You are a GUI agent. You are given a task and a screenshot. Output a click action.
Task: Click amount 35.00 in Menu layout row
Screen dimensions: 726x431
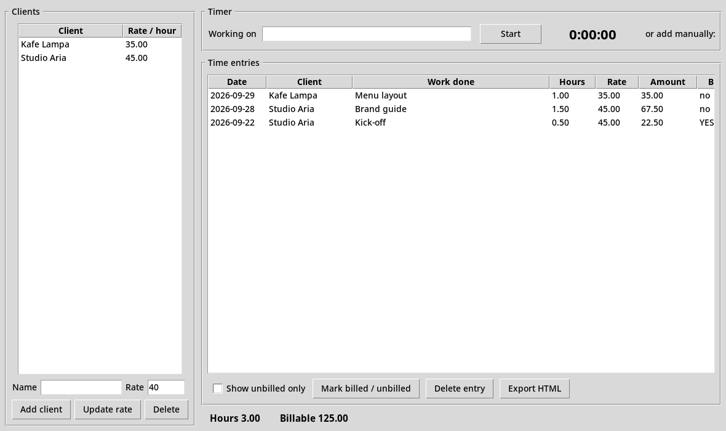tap(652, 95)
